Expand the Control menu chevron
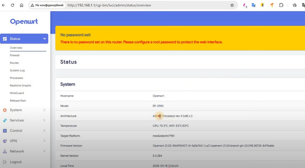Screen dimensions: 305x168 [x=44, y=131]
